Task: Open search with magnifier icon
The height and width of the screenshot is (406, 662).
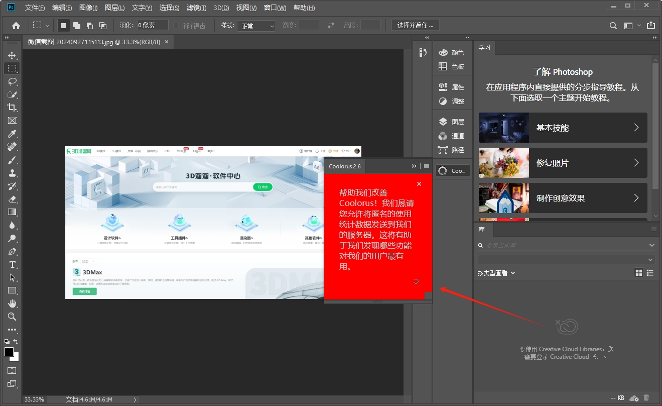Action: pyautogui.click(x=613, y=26)
